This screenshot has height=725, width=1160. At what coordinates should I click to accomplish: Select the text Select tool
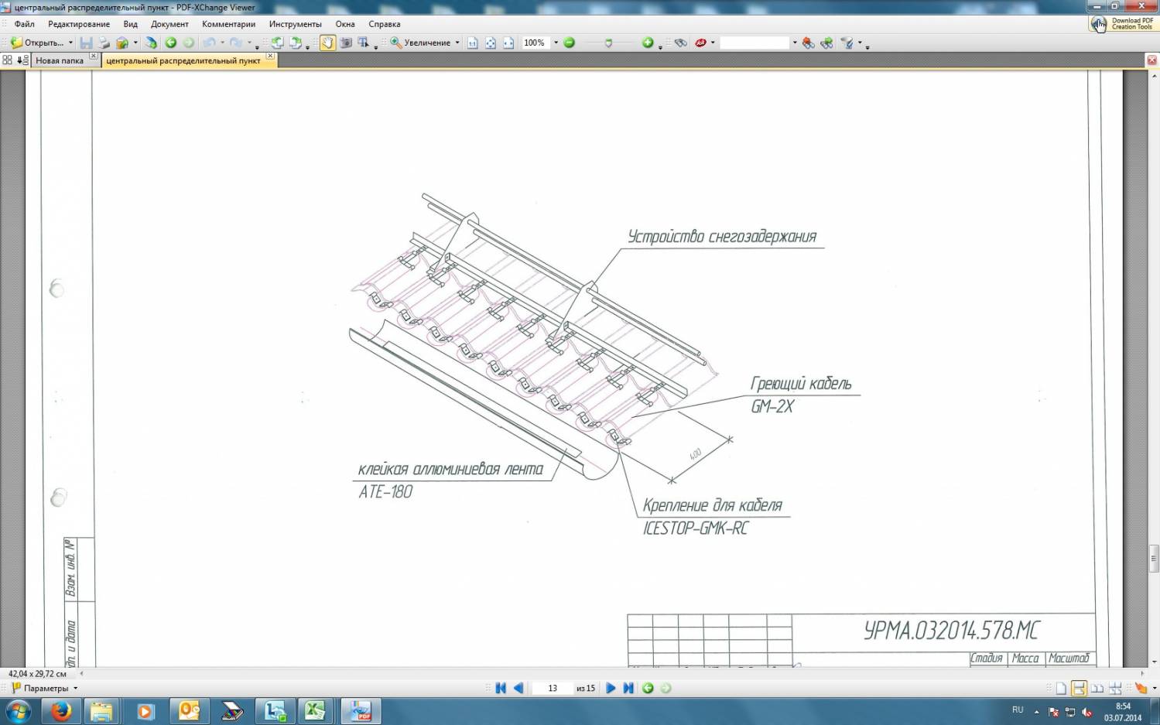pos(363,43)
